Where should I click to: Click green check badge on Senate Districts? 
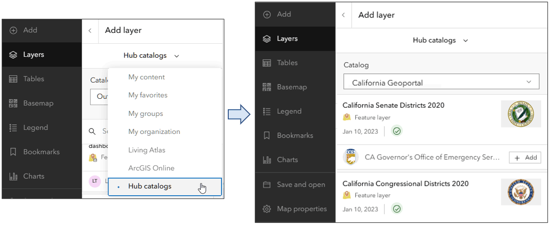click(397, 131)
